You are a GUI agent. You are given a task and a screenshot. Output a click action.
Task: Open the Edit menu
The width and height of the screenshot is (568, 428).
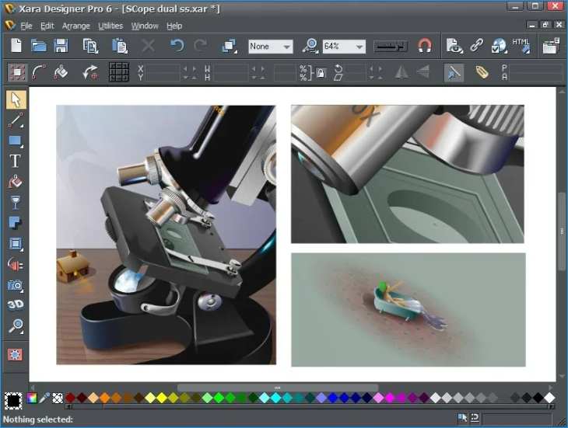47,26
